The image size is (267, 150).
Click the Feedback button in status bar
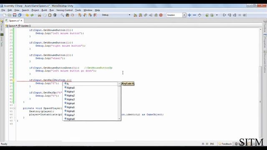(225, 144)
